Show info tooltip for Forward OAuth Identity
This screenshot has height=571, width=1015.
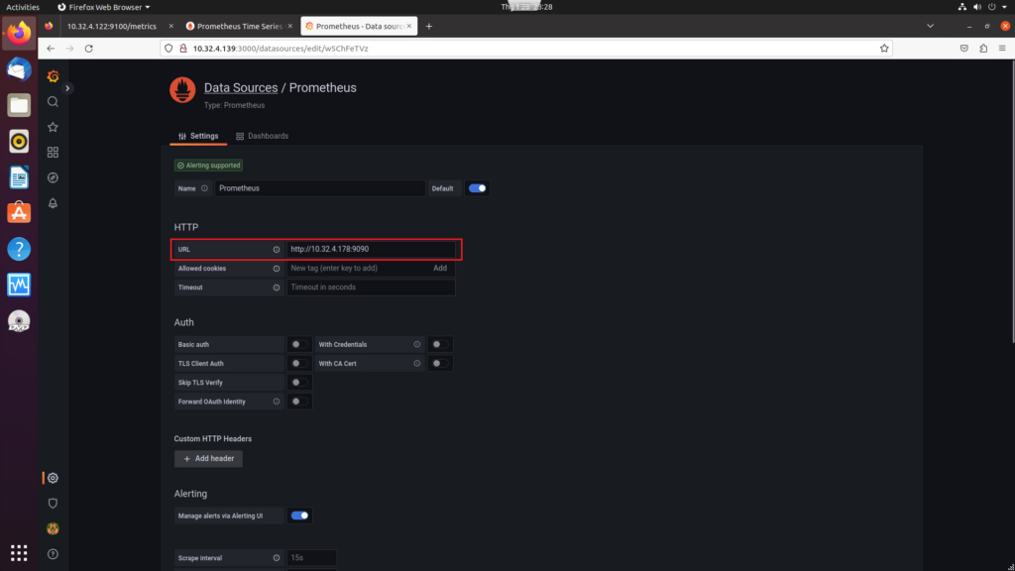pos(277,401)
